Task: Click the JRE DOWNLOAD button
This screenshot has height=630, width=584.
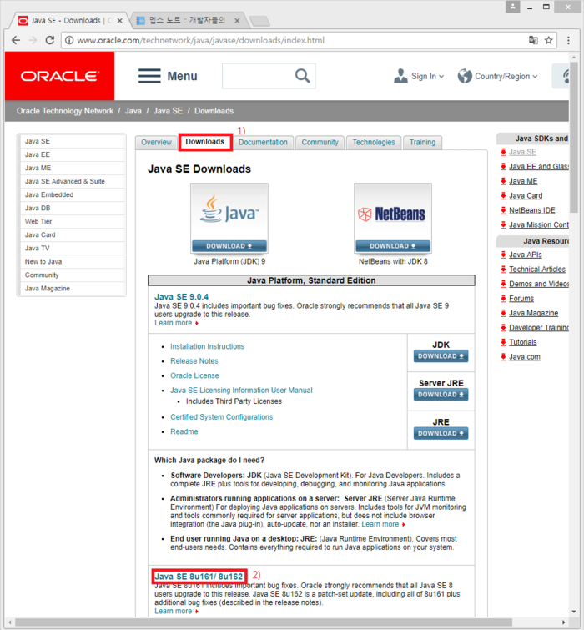Action: point(441,433)
